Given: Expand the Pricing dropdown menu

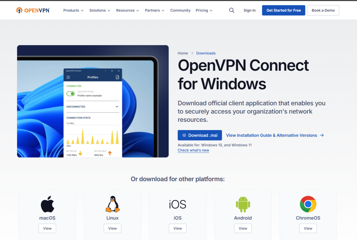Looking at the screenshot, I should click(204, 10).
